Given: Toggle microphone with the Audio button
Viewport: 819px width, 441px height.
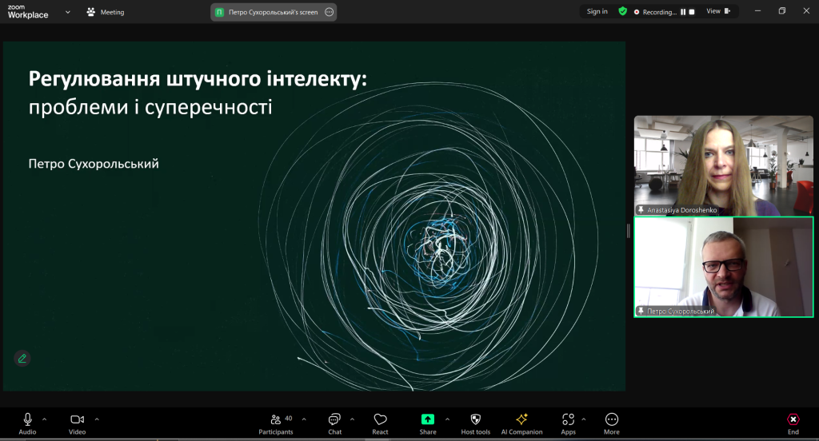Looking at the screenshot, I should tap(28, 423).
